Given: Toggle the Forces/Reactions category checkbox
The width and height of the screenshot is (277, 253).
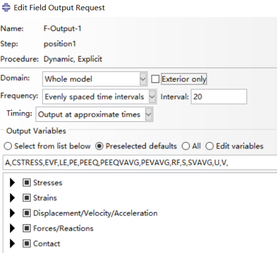Looking at the screenshot, I should pos(27,228).
